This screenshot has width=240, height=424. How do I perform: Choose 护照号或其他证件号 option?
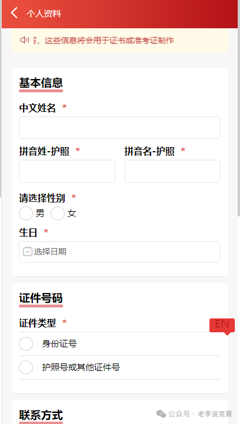coord(119,367)
